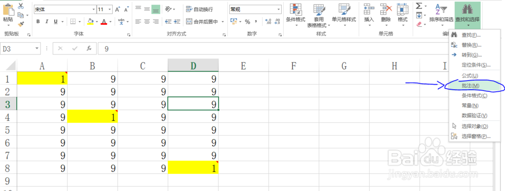The height and width of the screenshot is (191, 505).
Task: Choose 转到(G)... from the menu
Action: click(x=474, y=54)
